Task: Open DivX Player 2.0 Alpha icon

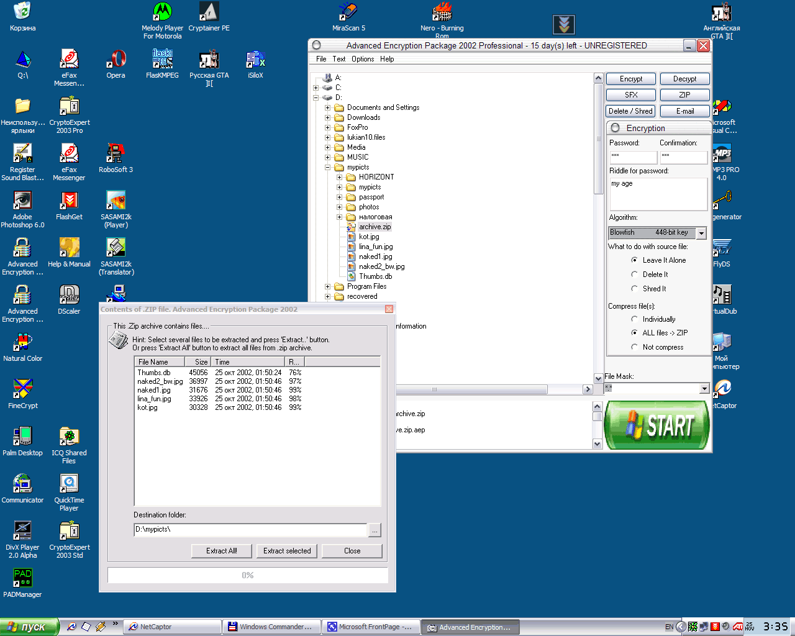Action: [22, 540]
